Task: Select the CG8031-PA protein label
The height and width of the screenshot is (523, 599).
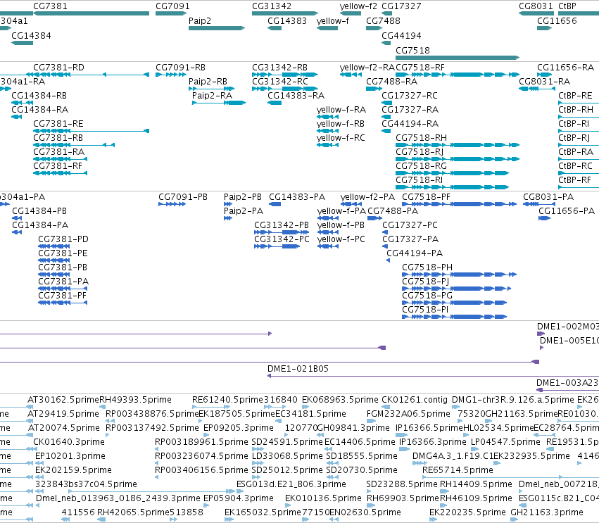Action: 548,197
